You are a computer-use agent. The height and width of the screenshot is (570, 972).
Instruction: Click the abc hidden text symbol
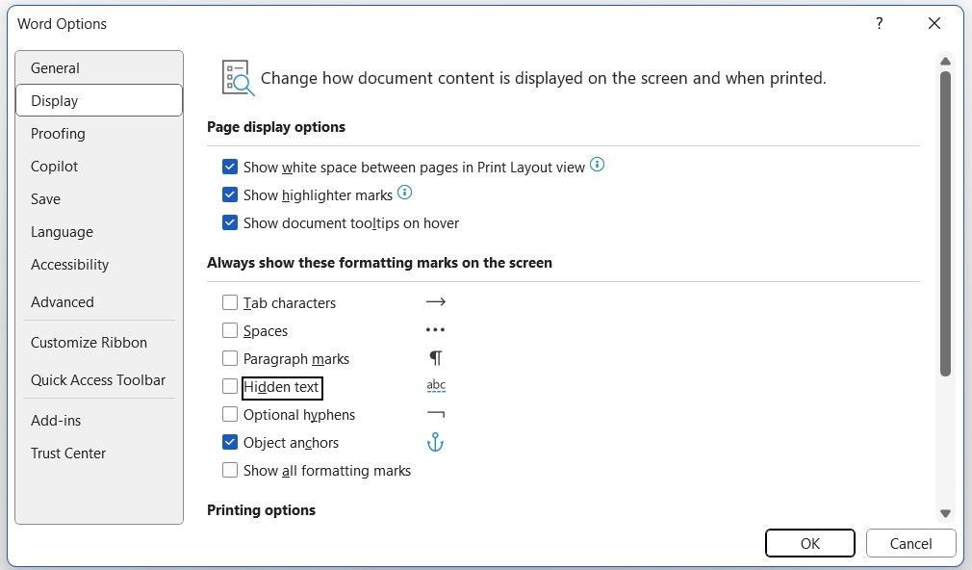click(x=436, y=386)
